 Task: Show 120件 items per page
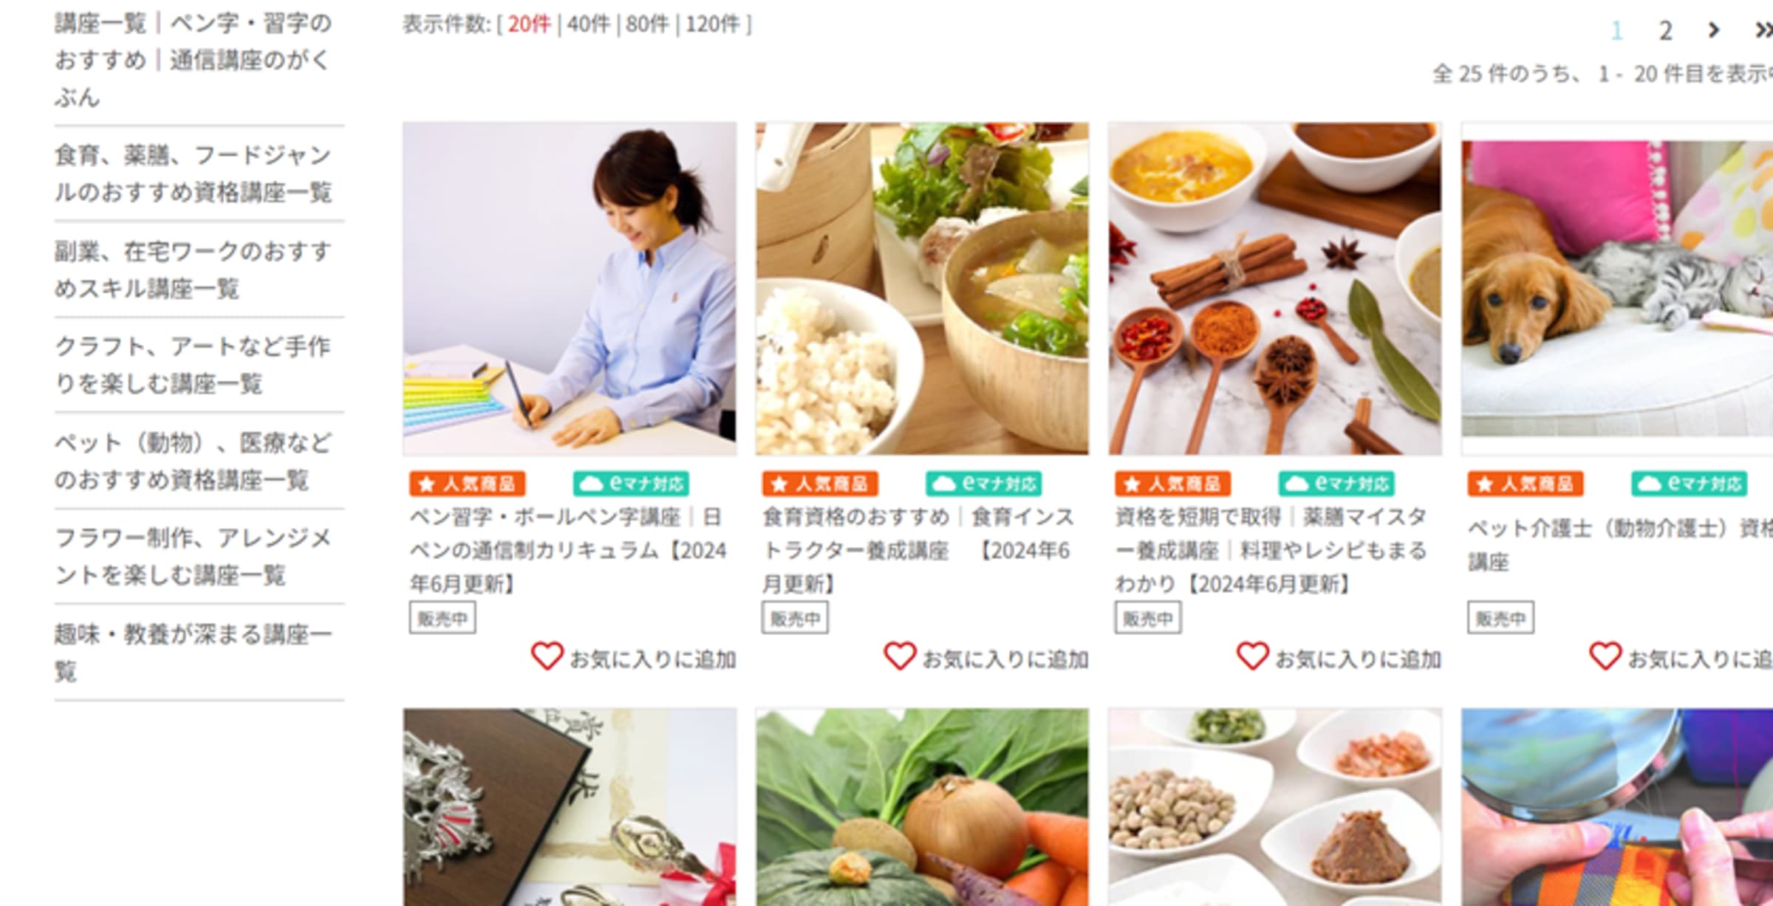[712, 24]
